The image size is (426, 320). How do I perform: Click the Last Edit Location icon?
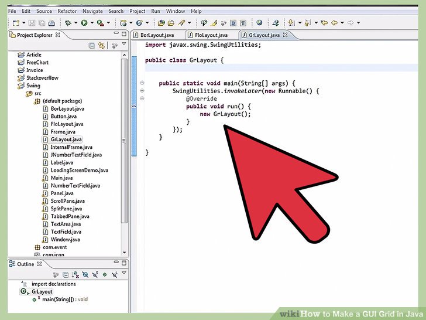click(x=324, y=23)
